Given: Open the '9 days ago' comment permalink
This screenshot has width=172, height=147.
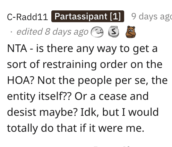Looking at the screenshot, I should 152,16.
